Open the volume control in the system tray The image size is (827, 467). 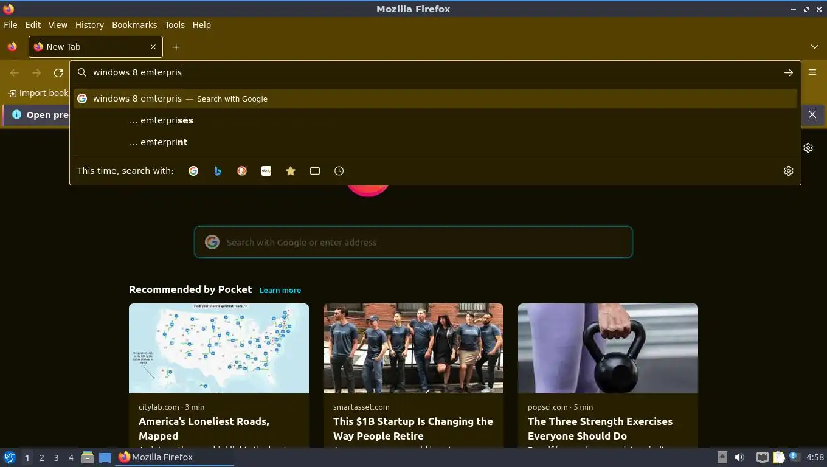coord(739,457)
